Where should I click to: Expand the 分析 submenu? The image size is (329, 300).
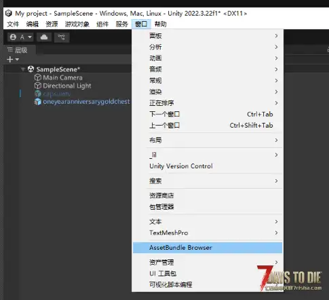(208, 47)
